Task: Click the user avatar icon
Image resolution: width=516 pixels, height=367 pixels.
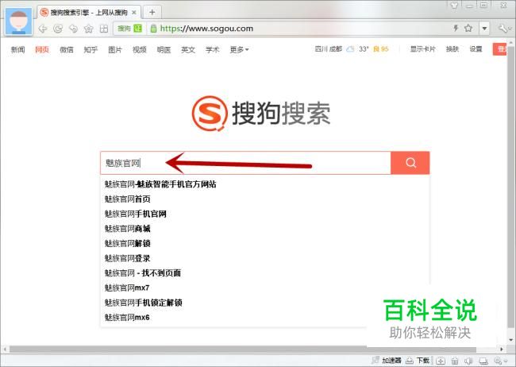Action: tap(19, 21)
